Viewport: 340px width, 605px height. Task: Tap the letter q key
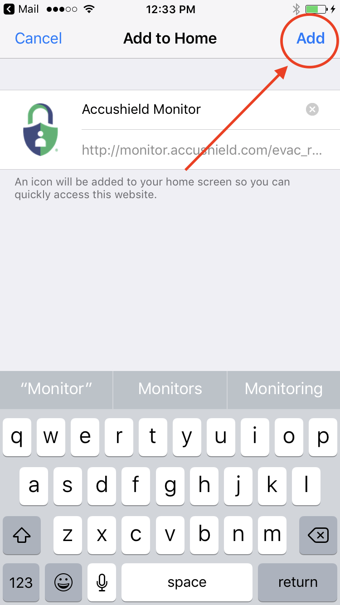click(x=17, y=437)
